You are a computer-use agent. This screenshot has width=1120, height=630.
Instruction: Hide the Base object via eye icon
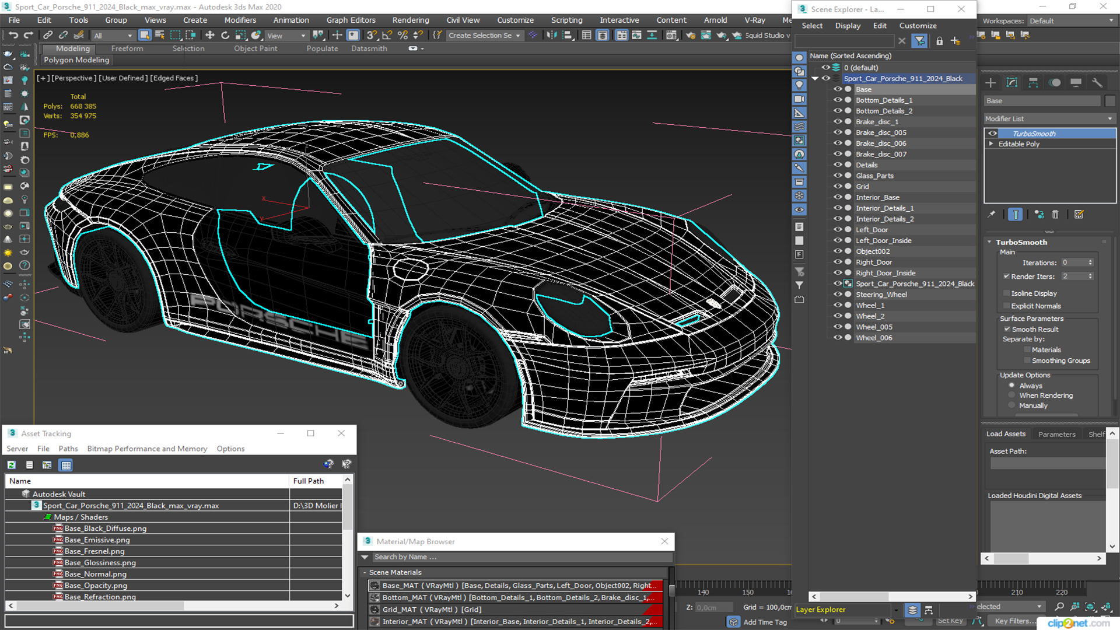(x=838, y=89)
